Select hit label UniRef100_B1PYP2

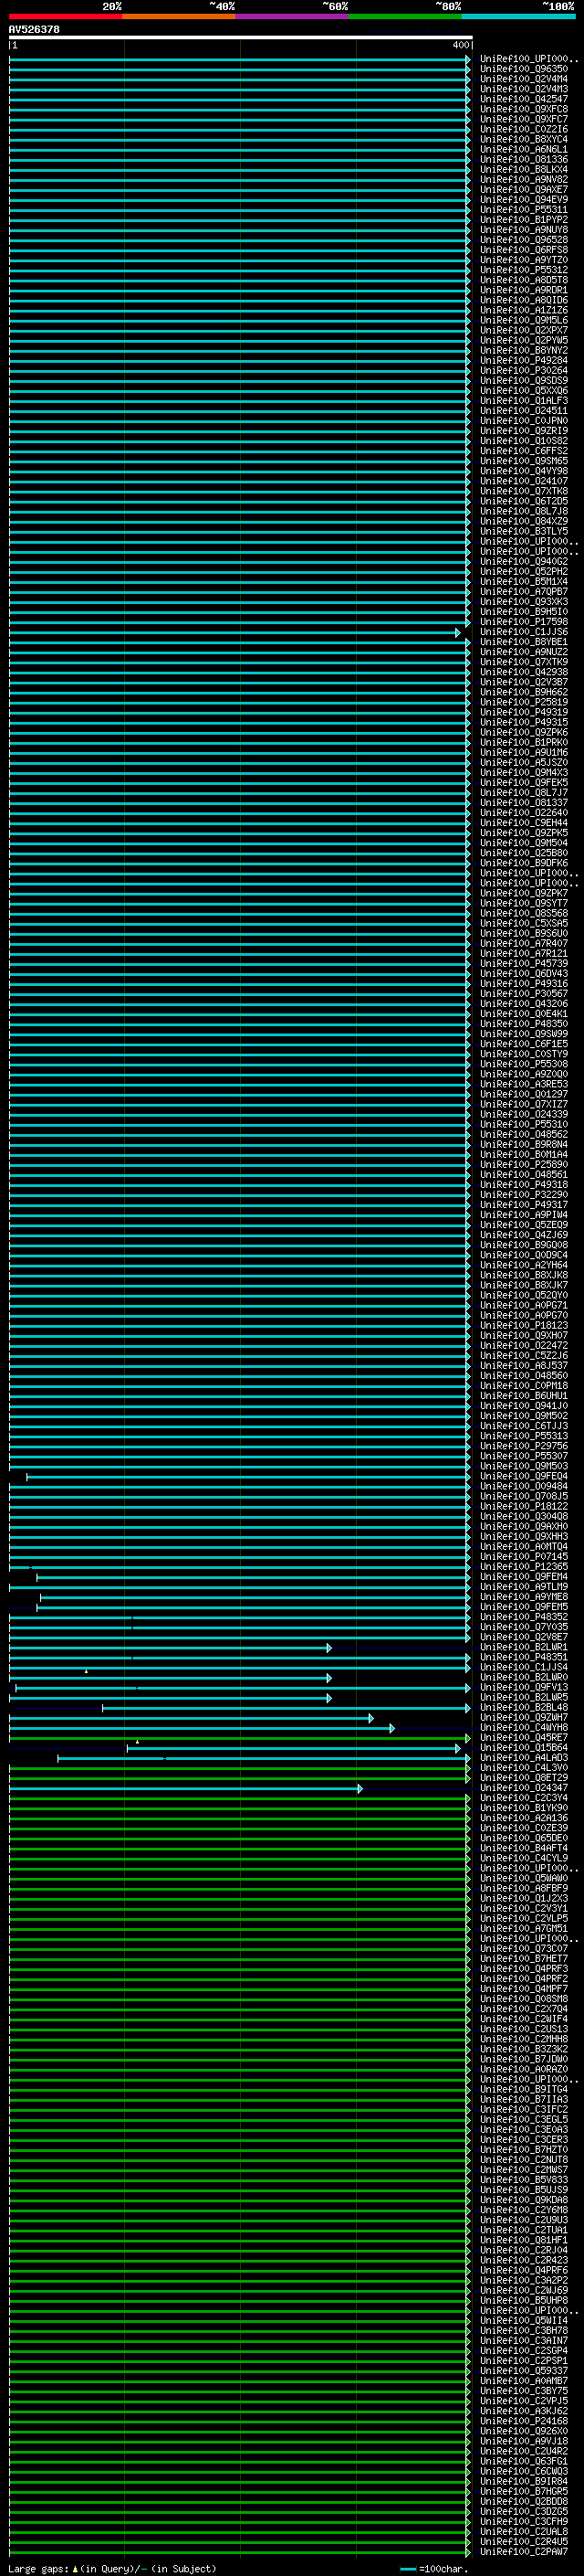524,220
